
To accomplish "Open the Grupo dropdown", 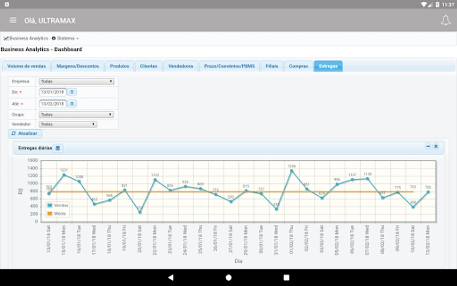I will 76,114.
